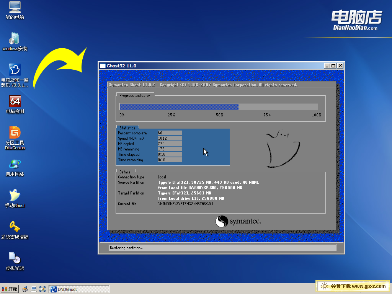Screen dimensions: 392x294
Task: Click the Time remaining value 0:10
Action: coord(170,160)
